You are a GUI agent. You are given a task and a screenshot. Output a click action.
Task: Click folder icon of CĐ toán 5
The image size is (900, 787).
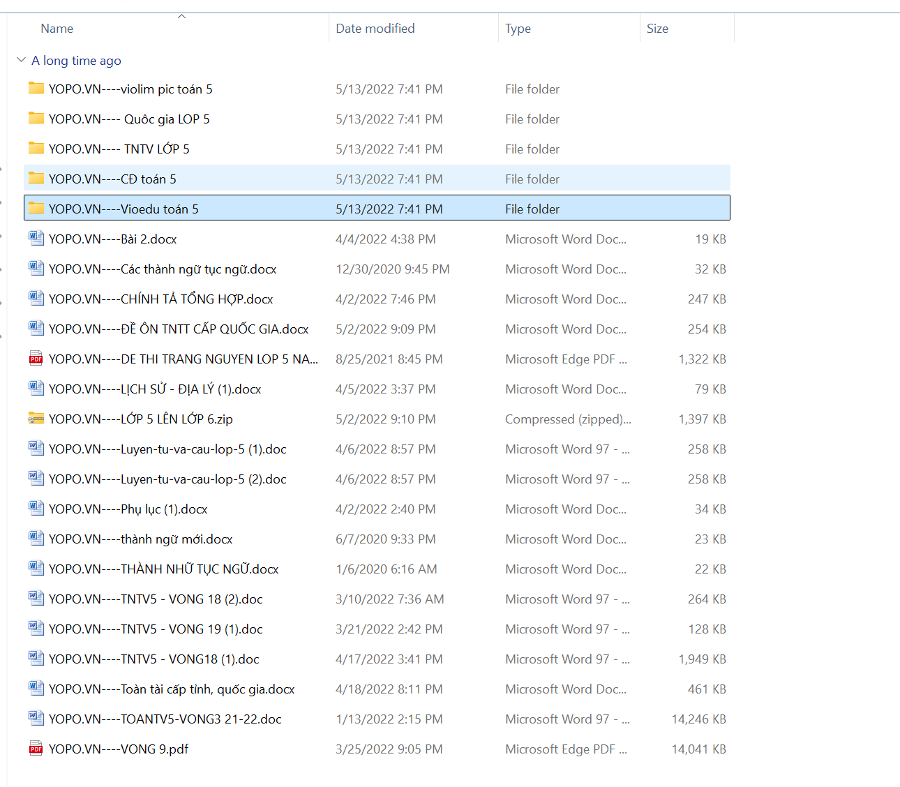pos(36,178)
